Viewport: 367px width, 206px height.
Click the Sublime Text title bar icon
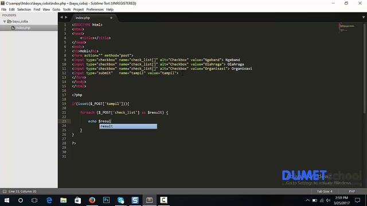(2, 3)
